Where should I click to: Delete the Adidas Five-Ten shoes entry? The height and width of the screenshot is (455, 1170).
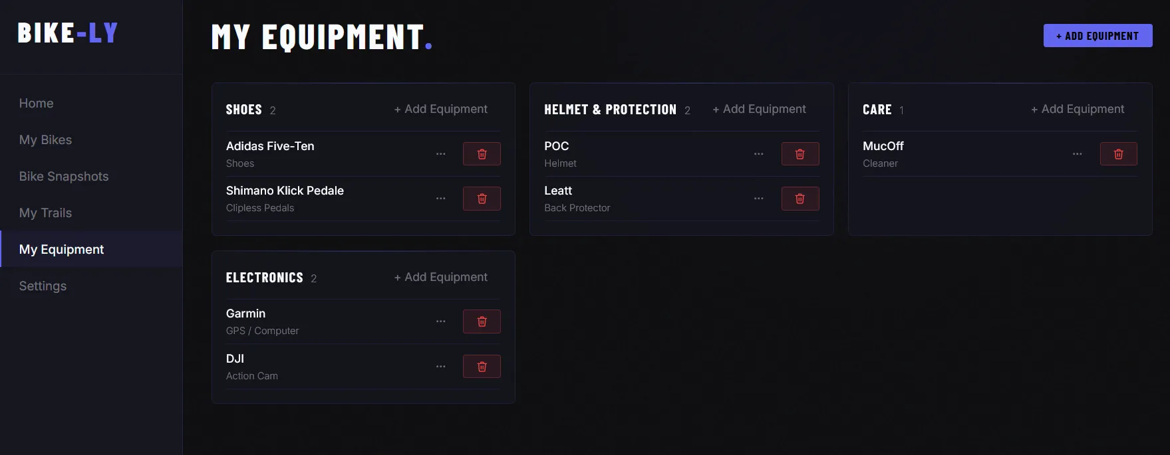pyautogui.click(x=482, y=153)
